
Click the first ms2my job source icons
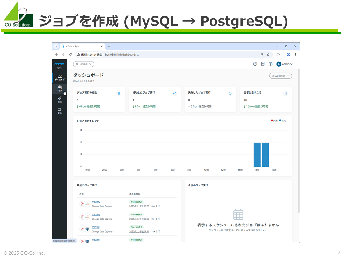pos(85,204)
